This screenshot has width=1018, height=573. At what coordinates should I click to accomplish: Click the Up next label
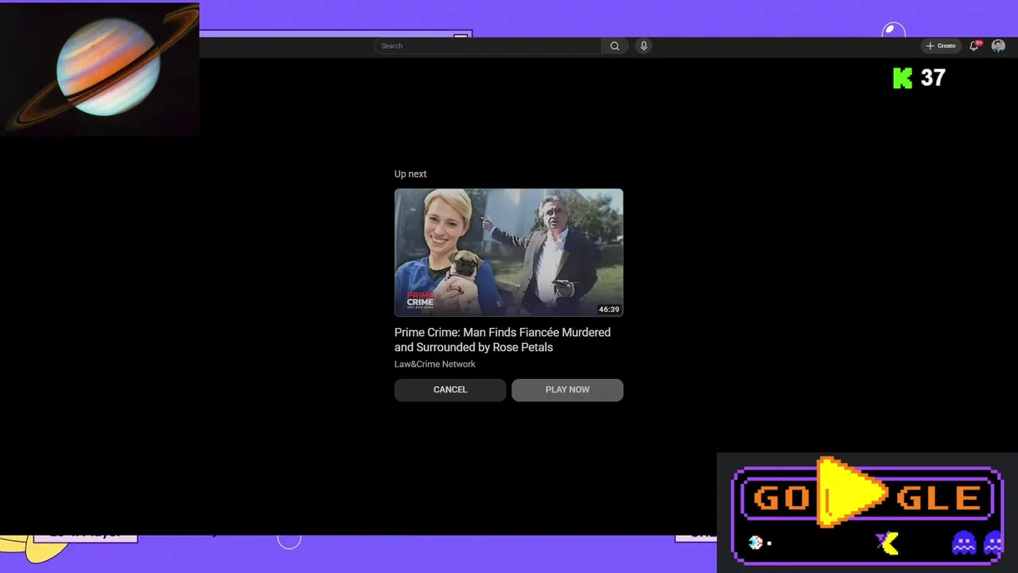point(410,174)
